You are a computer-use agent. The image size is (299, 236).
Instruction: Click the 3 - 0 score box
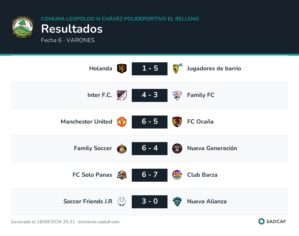(x=150, y=202)
